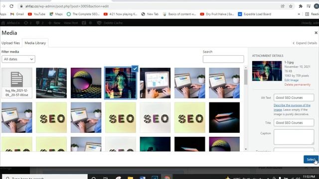Click the media grid scrollbar up arrow
This screenshot has height=179, width=319.
point(246,68)
